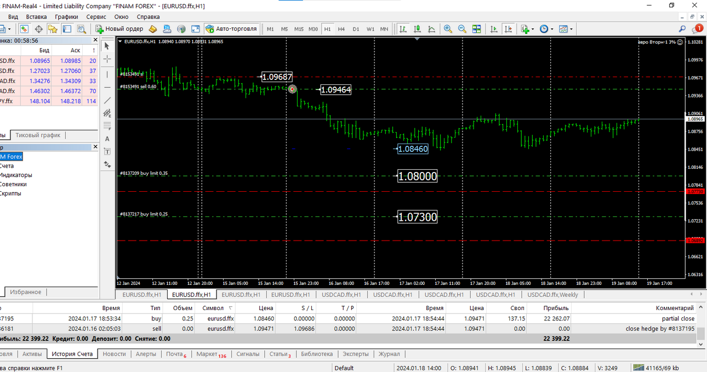Select the M1 timeframe

pos(270,29)
